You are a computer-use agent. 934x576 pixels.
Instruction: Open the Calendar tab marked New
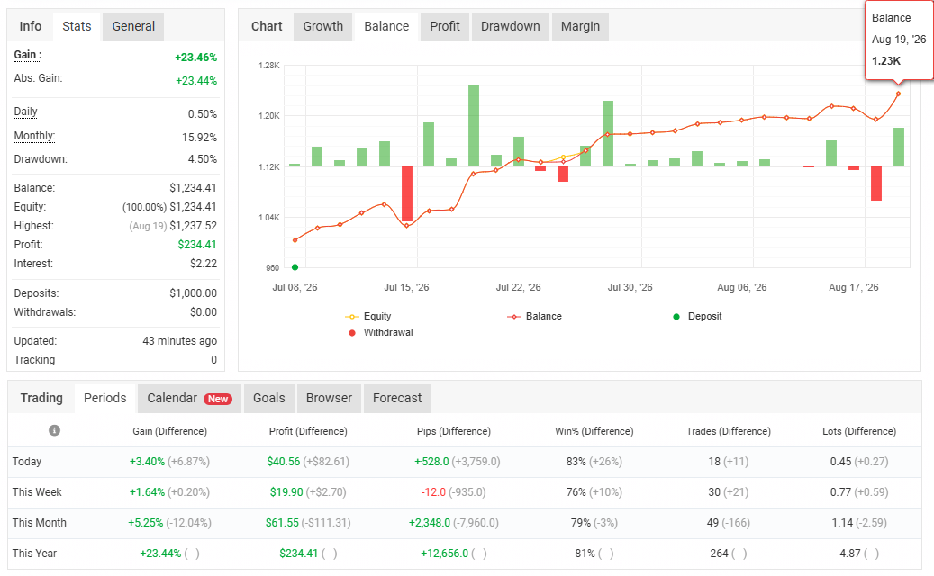coord(189,398)
